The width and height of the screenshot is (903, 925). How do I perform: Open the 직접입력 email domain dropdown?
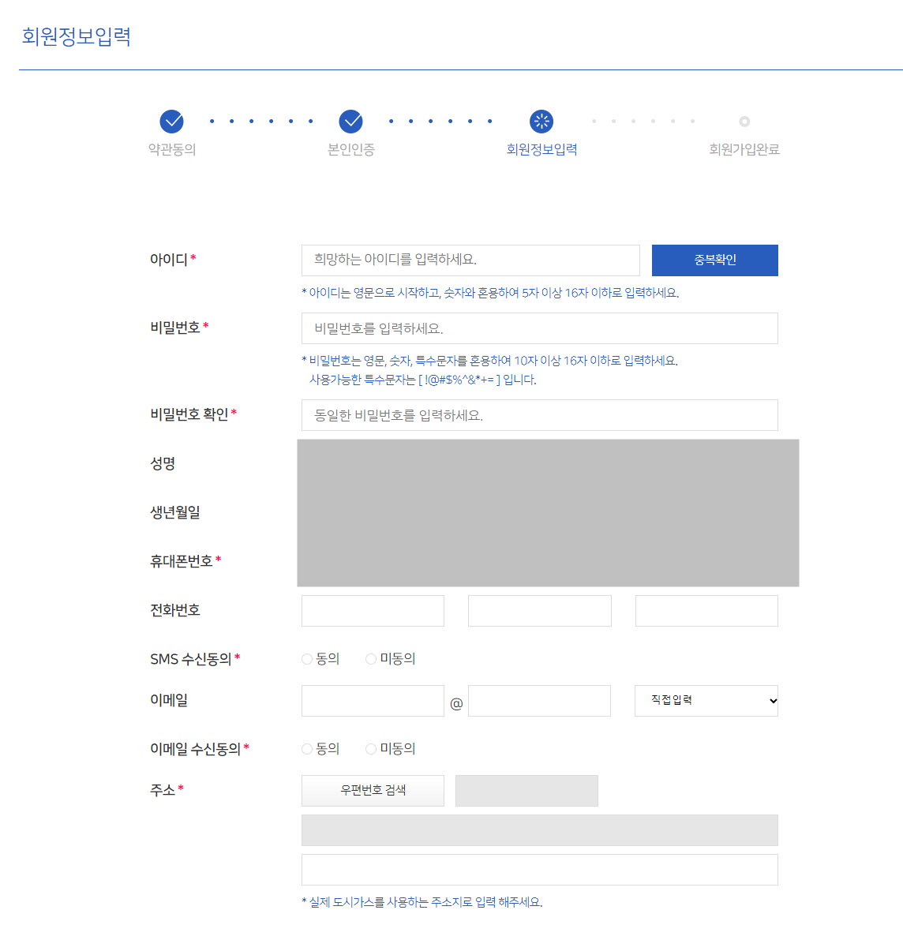click(x=706, y=700)
